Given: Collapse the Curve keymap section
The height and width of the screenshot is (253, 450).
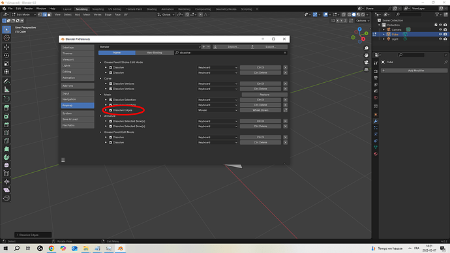Looking at the screenshot, I should pos(100,79).
